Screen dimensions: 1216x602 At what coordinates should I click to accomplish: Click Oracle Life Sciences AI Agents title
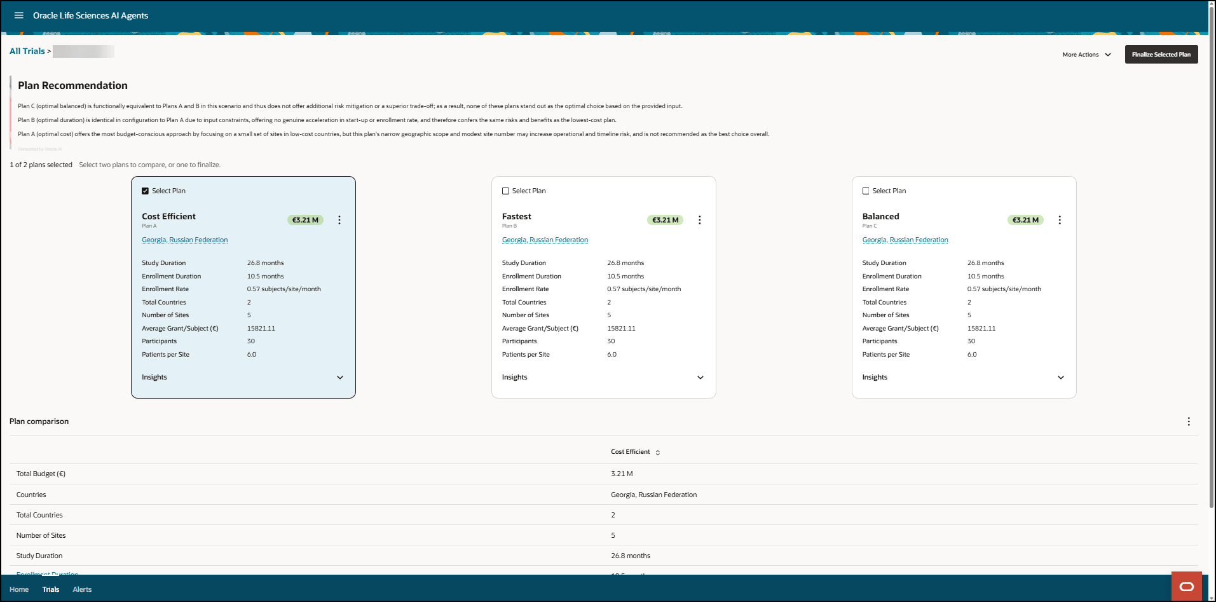click(x=90, y=15)
